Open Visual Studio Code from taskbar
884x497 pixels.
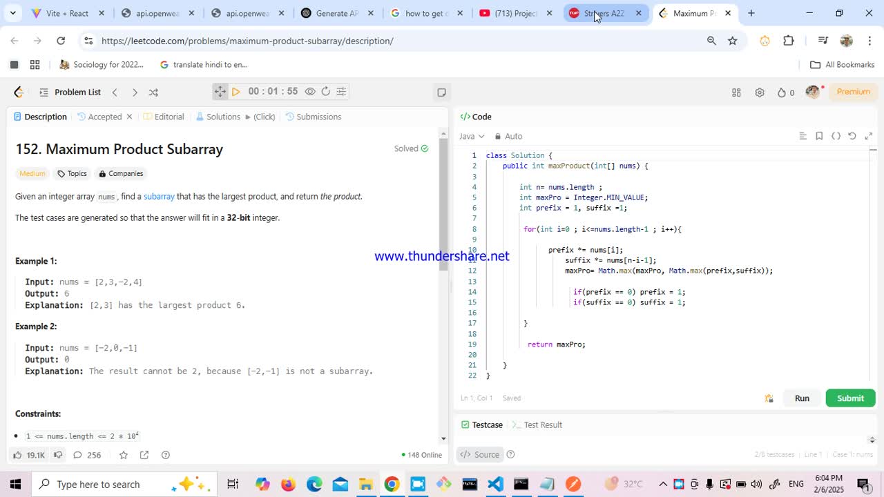(495, 484)
